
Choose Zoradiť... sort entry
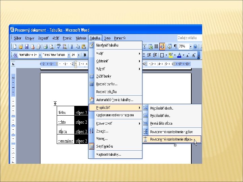(x=115, y=131)
